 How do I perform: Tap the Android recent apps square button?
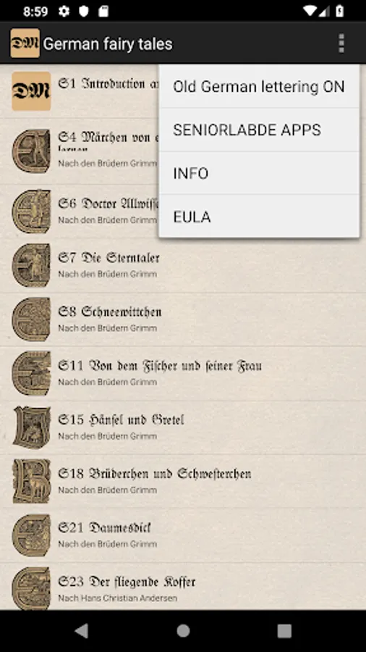(x=284, y=631)
